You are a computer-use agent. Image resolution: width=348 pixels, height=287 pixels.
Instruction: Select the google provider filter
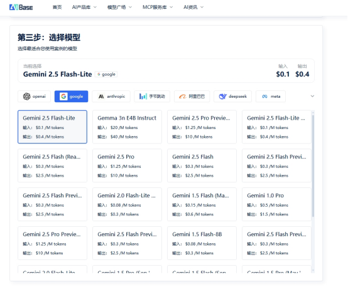pos(71,97)
